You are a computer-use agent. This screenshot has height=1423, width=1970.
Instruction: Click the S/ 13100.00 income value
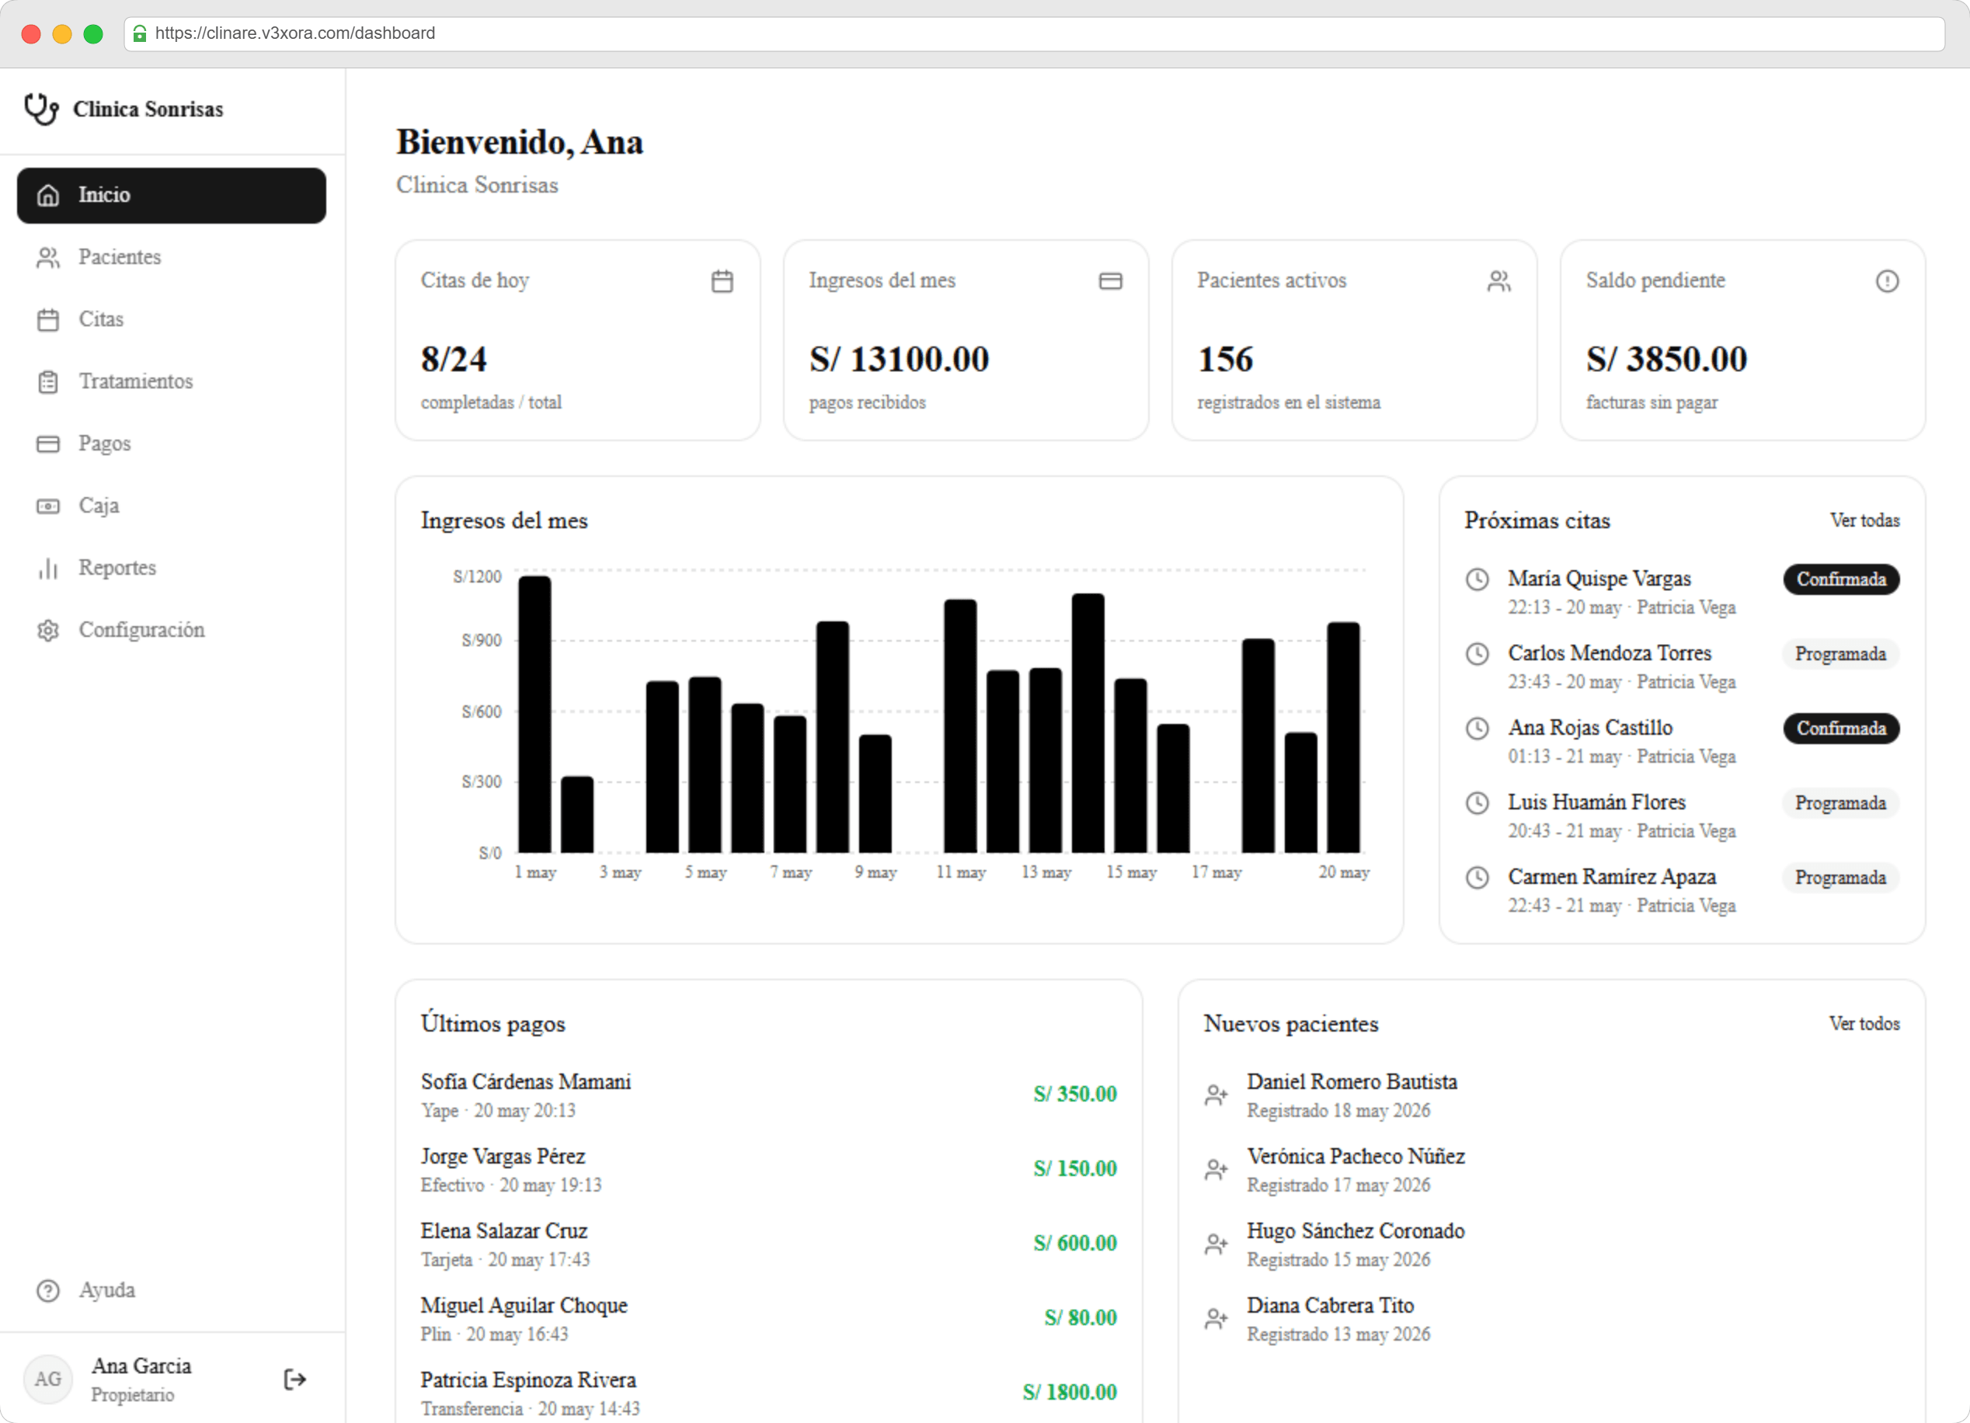[899, 360]
